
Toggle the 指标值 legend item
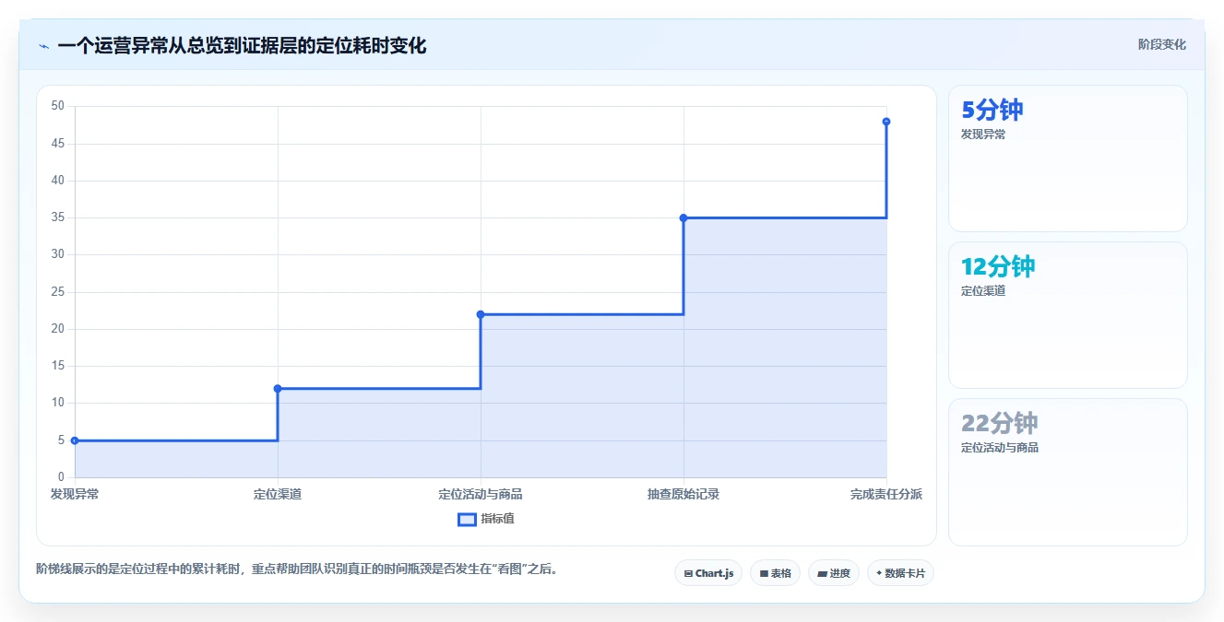click(x=486, y=519)
